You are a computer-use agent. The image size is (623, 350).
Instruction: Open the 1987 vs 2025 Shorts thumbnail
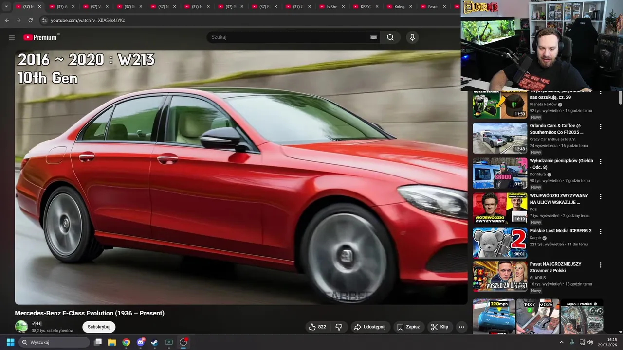537,317
